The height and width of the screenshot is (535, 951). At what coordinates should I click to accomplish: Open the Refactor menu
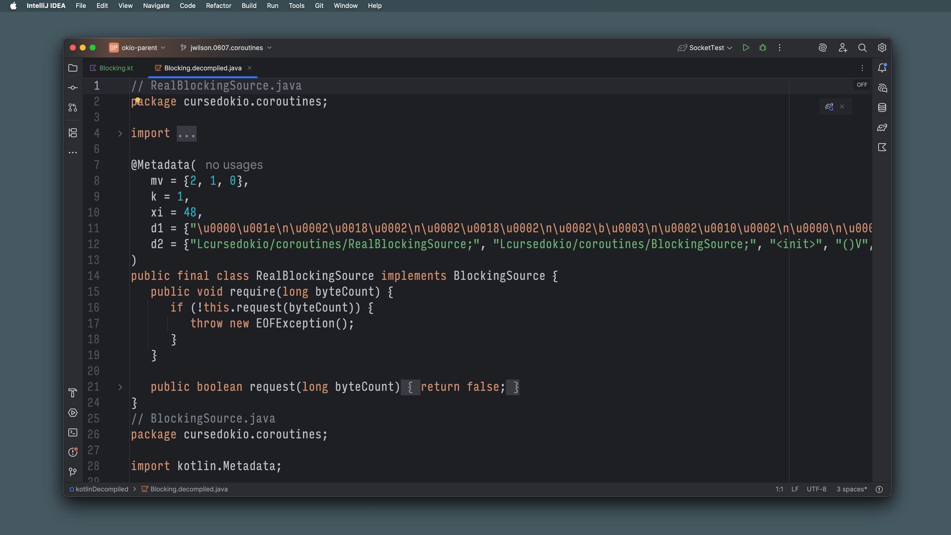[218, 5]
